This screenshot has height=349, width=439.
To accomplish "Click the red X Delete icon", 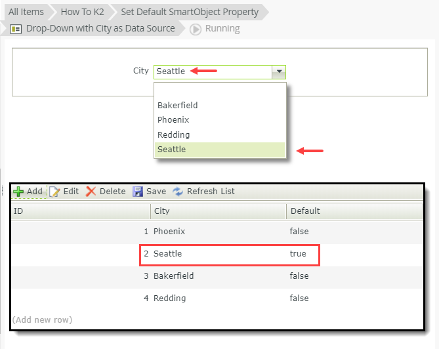I will (x=91, y=192).
